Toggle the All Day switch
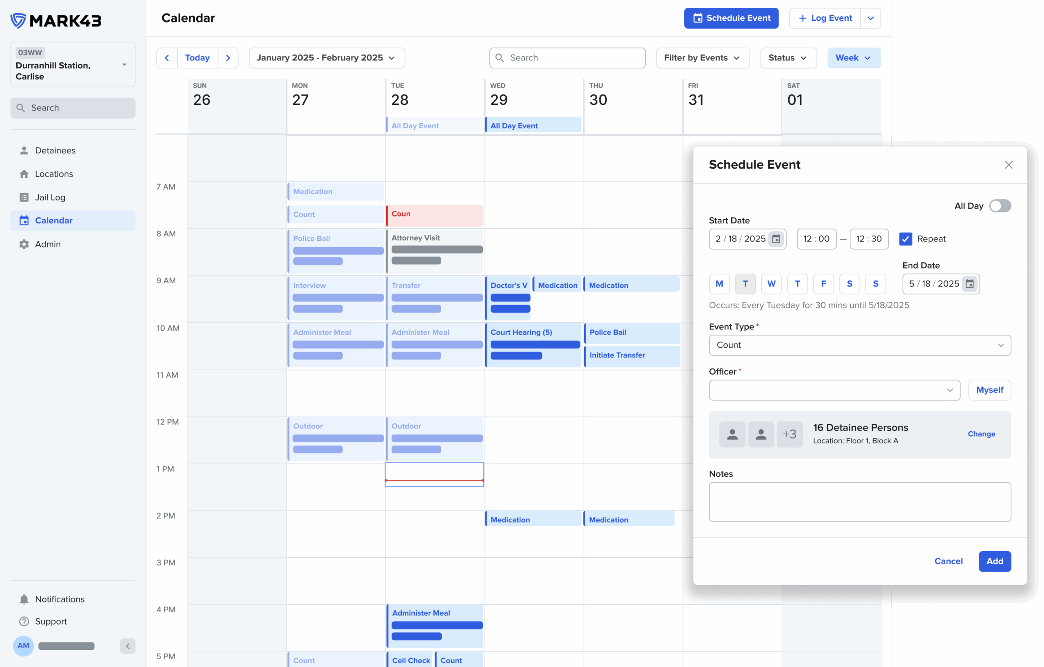This screenshot has width=1044, height=667. coord(1000,206)
